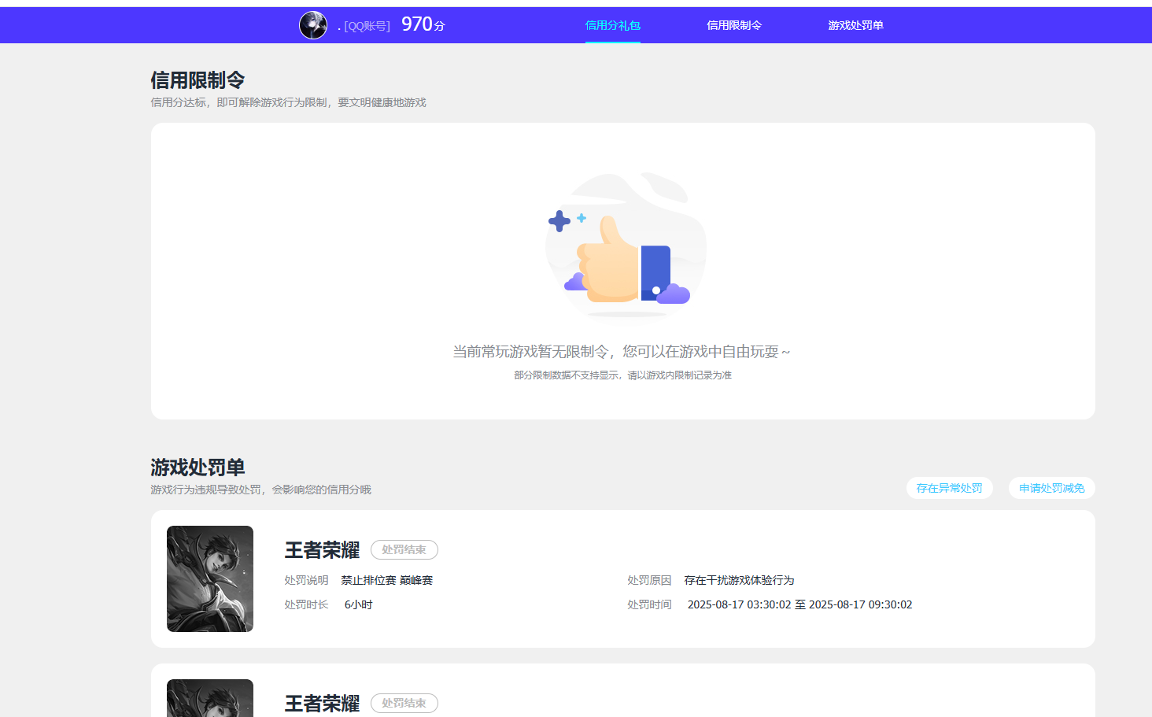Click the 存在异常处罚 button
Viewport: 1152px width, 717px height.
[x=949, y=488]
